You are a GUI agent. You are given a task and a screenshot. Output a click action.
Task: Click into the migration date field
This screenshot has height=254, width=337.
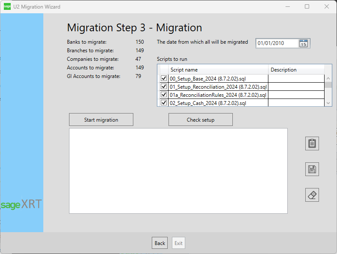click(x=277, y=43)
